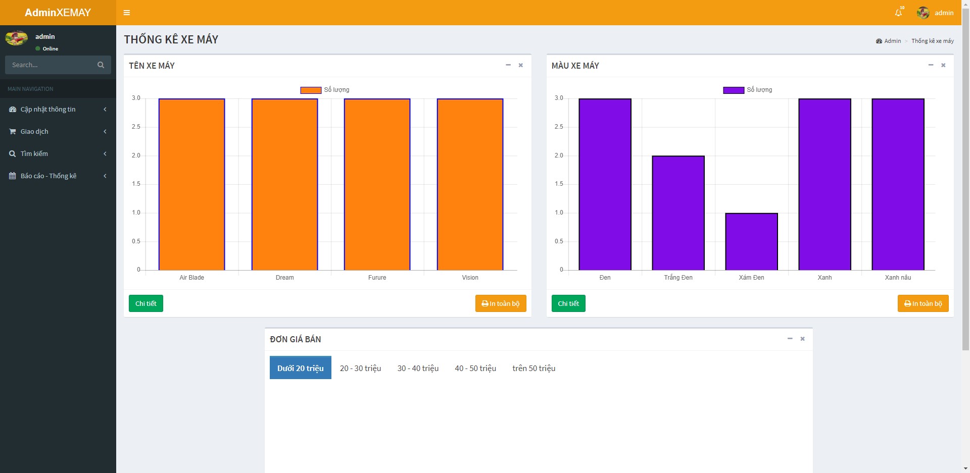Open the Cập nhật thông tin menu
Screen dimensions: 970x473
coord(58,109)
